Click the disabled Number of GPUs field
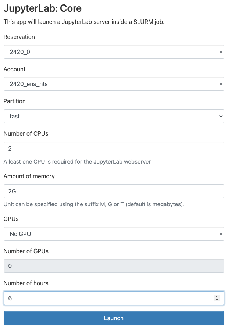Image resolution: width=228 pixels, height=329 pixels. (x=110, y=265)
